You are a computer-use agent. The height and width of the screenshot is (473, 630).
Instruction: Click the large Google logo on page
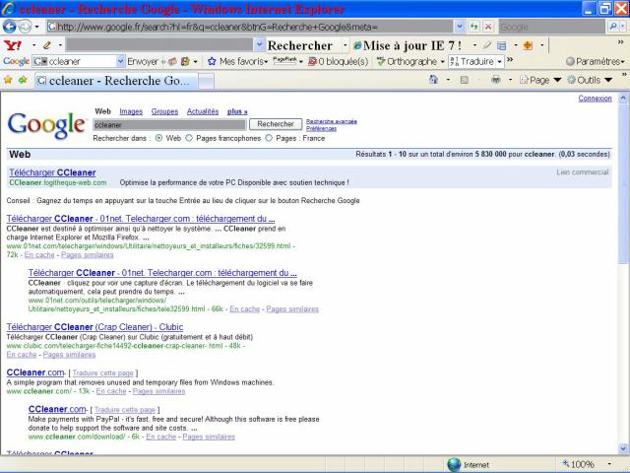(47, 125)
